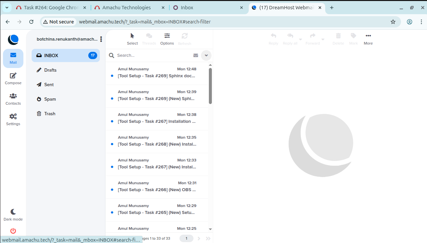Open the Spam folder

point(50,99)
